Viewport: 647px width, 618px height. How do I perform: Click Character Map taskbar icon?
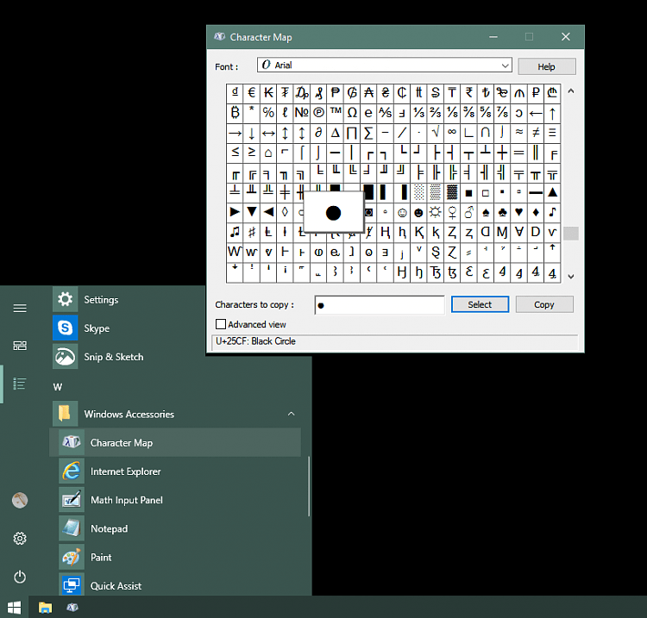click(72, 608)
